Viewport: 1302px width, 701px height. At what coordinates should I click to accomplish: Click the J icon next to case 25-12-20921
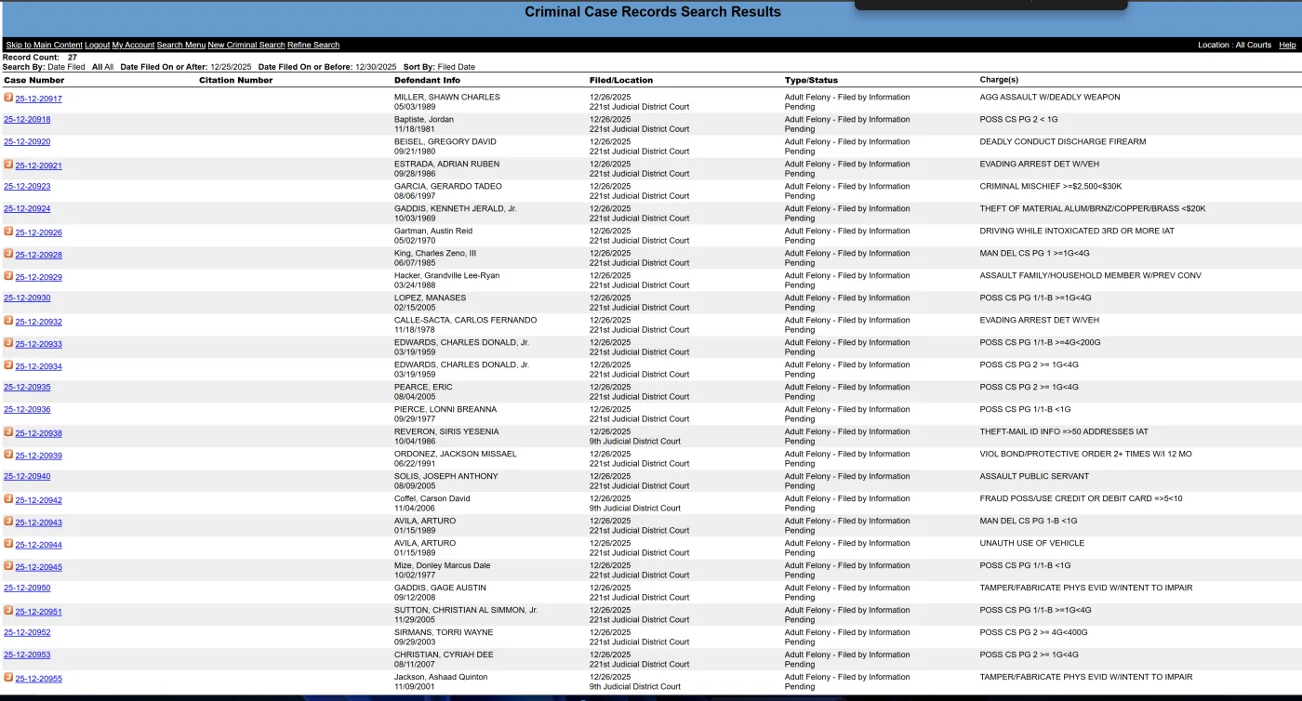(x=8, y=165)
